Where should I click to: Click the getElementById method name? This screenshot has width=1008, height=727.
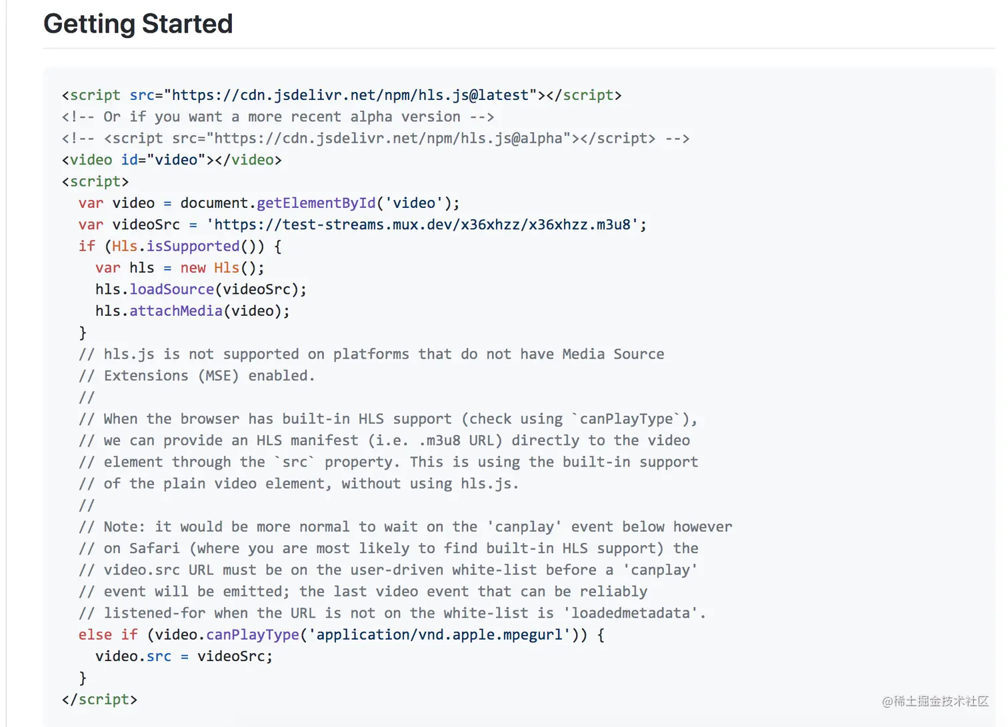316,203
